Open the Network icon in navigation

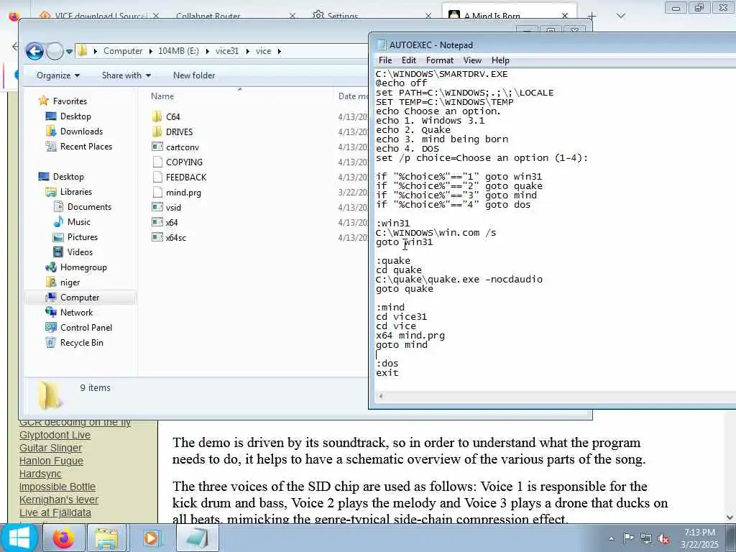tap(51, 312)
